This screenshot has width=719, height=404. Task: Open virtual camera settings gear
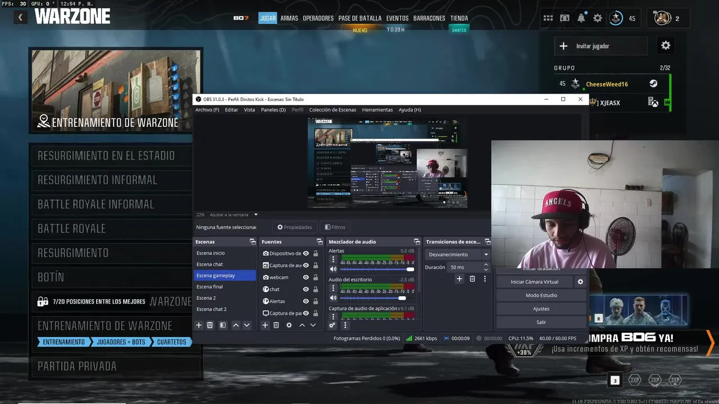click(581, 282)
